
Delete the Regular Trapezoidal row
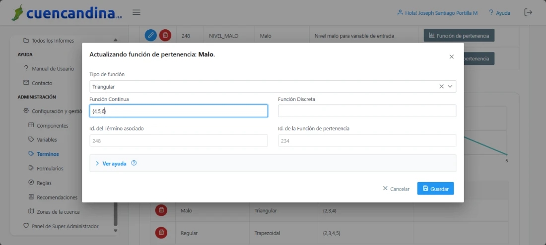[161, 233]
